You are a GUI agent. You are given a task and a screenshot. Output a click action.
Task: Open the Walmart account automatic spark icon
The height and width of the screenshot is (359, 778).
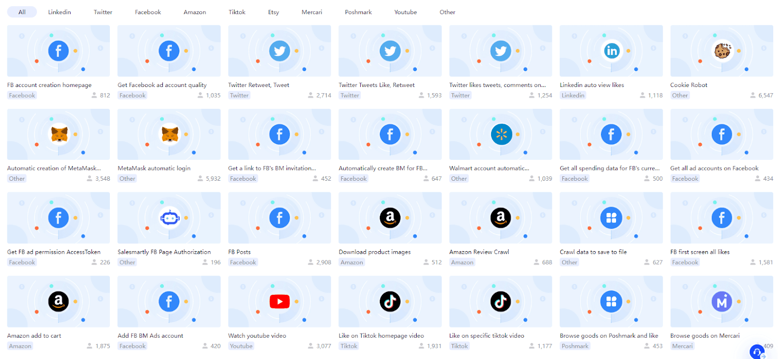click(501, 134)
